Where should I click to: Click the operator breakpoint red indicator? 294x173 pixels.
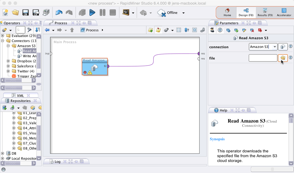click(x=85, y=72)
